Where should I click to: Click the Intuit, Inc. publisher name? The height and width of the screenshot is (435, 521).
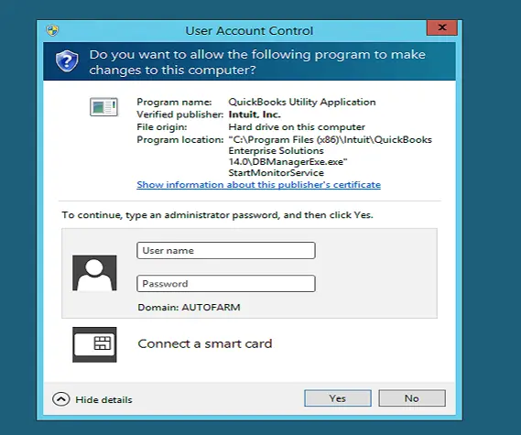[x=255, y=114]
